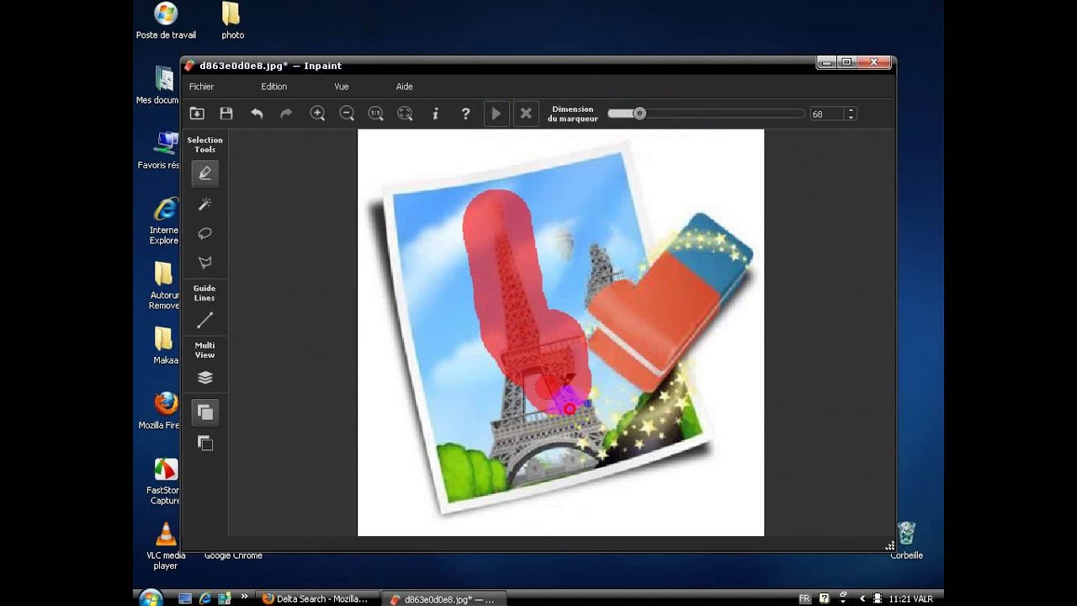1077x606 pixels.
Task: Select the photo folder on desktop
Action: click(x=232, y=22)
